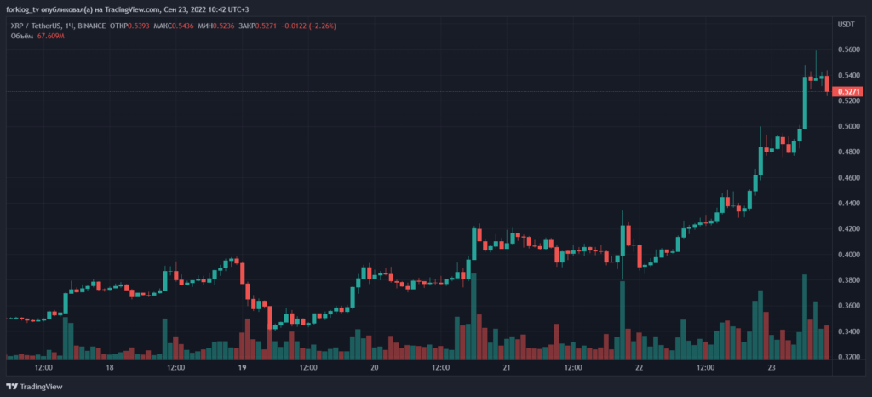This screenshot has width=872, height=397.
Task: Select date 23 on the time axis
Action: [771, 368]
